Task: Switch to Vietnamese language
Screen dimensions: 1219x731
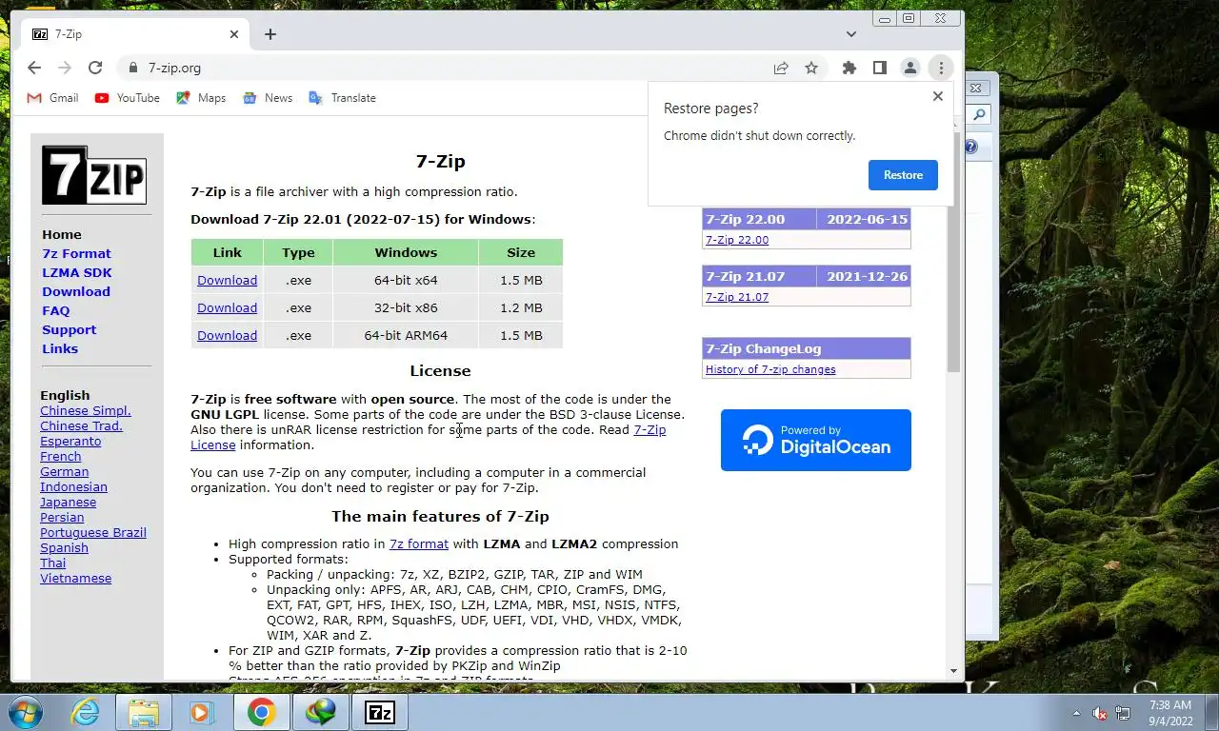Action: point(75,578)
